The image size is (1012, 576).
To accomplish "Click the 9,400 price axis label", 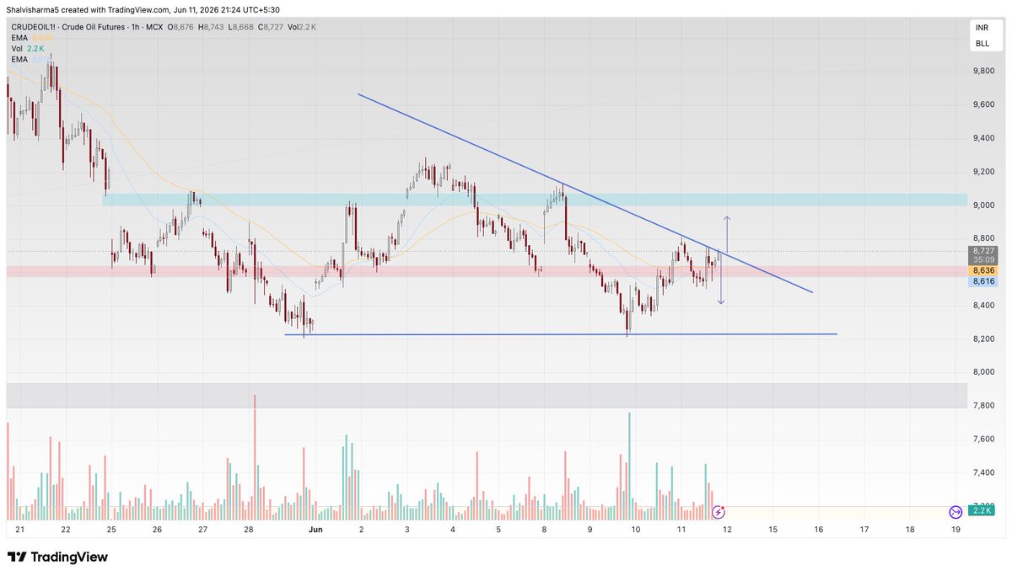I will (983, 138).
